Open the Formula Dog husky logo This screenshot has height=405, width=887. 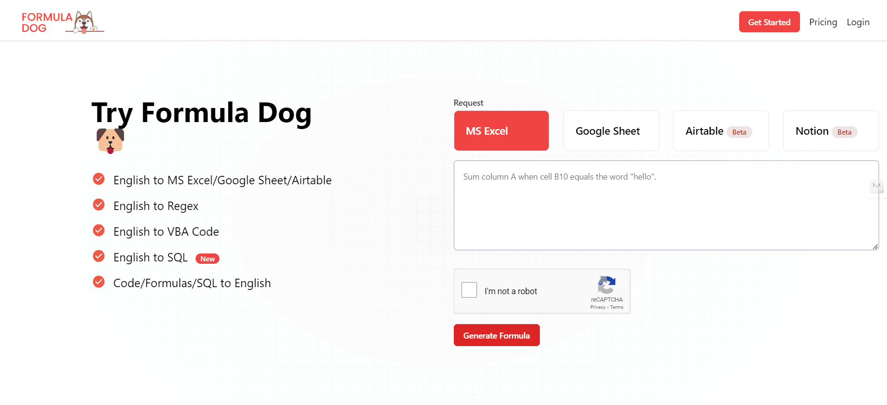coord(63,22)
